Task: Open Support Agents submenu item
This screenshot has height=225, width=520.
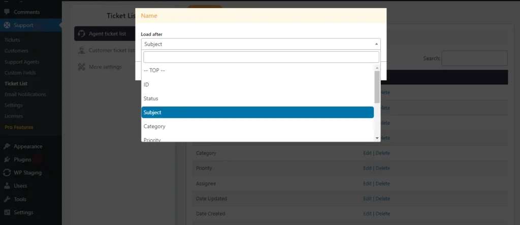Action: point(22,62)
